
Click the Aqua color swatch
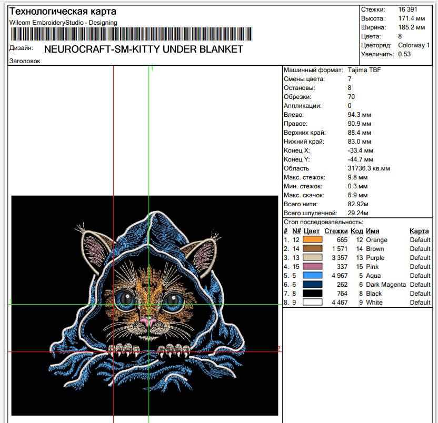[312, 275]
